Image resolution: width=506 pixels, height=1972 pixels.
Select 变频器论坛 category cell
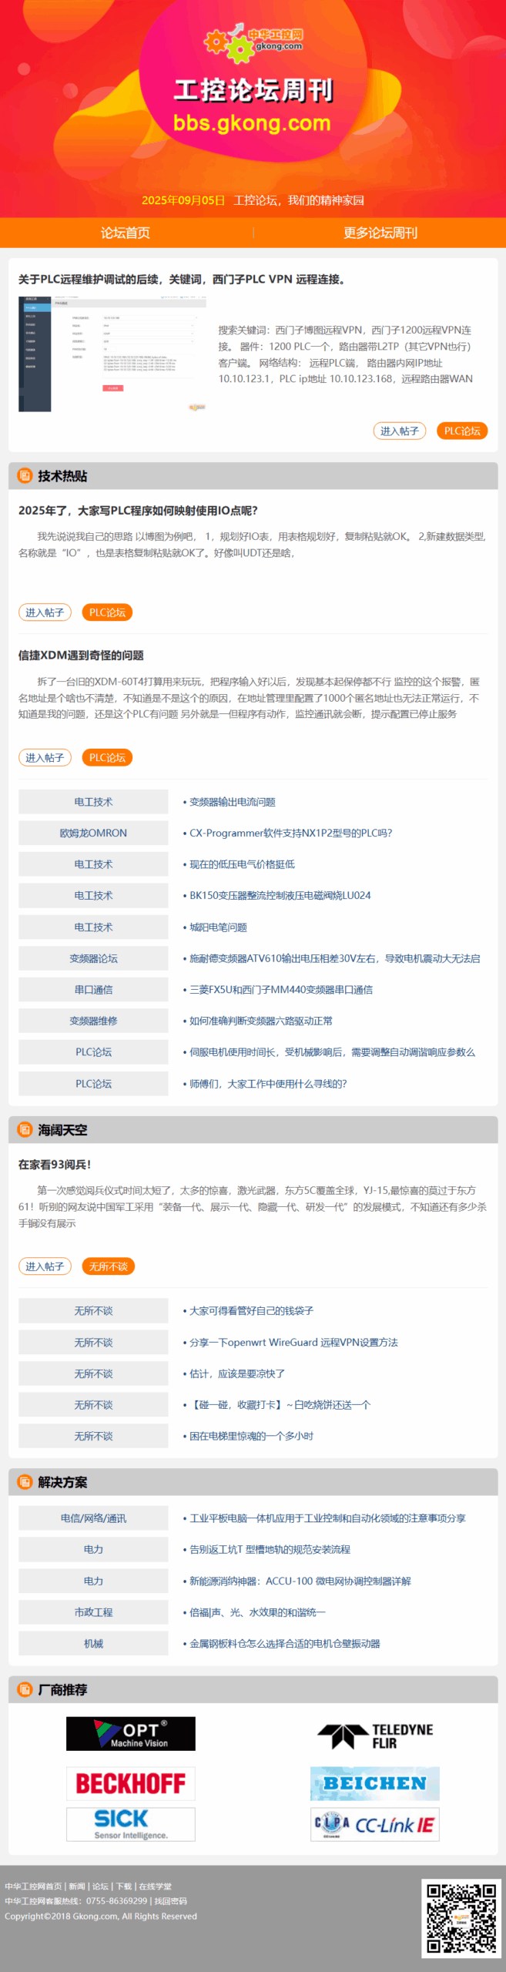pos(93,958)
